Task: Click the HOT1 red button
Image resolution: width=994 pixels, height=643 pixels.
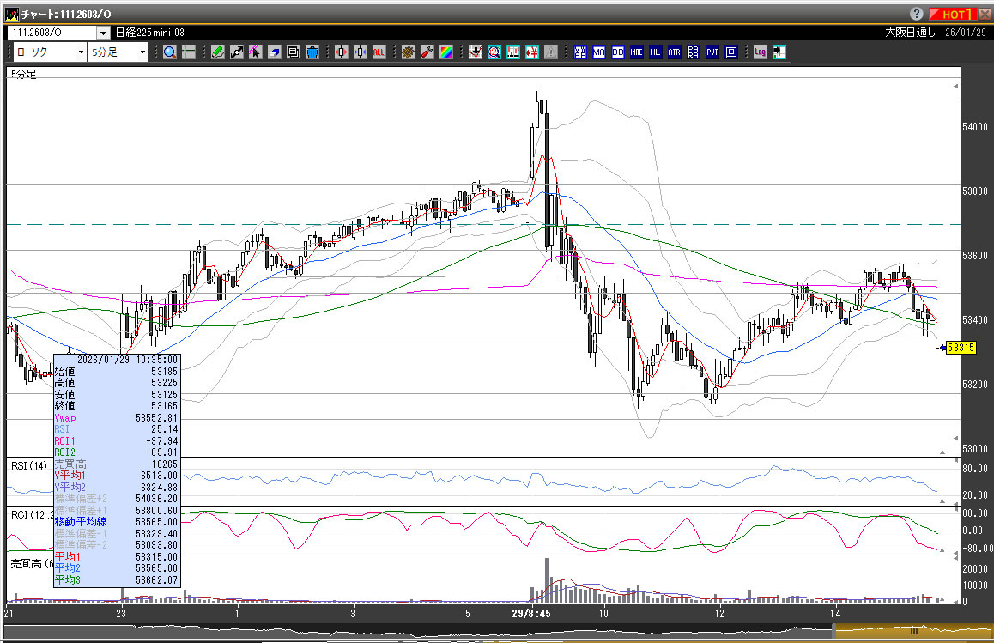Action: pyautogui.click(x=953, y=14)
